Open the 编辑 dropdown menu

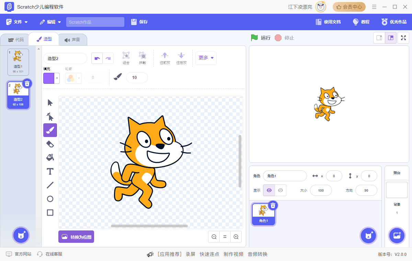50,22
